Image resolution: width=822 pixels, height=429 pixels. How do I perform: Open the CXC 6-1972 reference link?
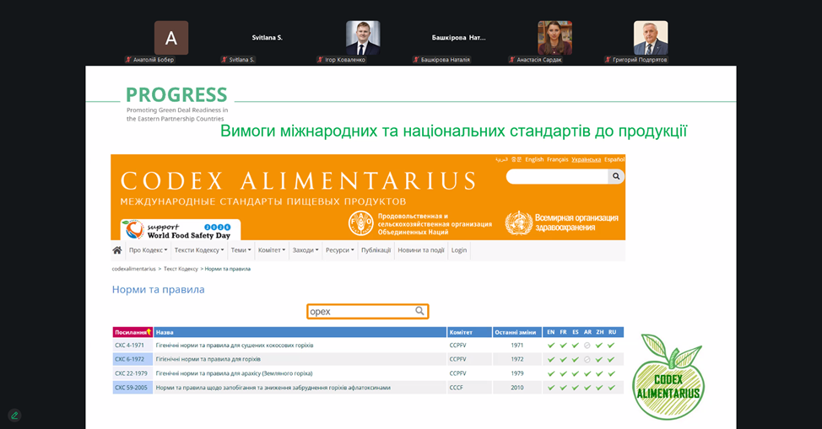[129, 359]
